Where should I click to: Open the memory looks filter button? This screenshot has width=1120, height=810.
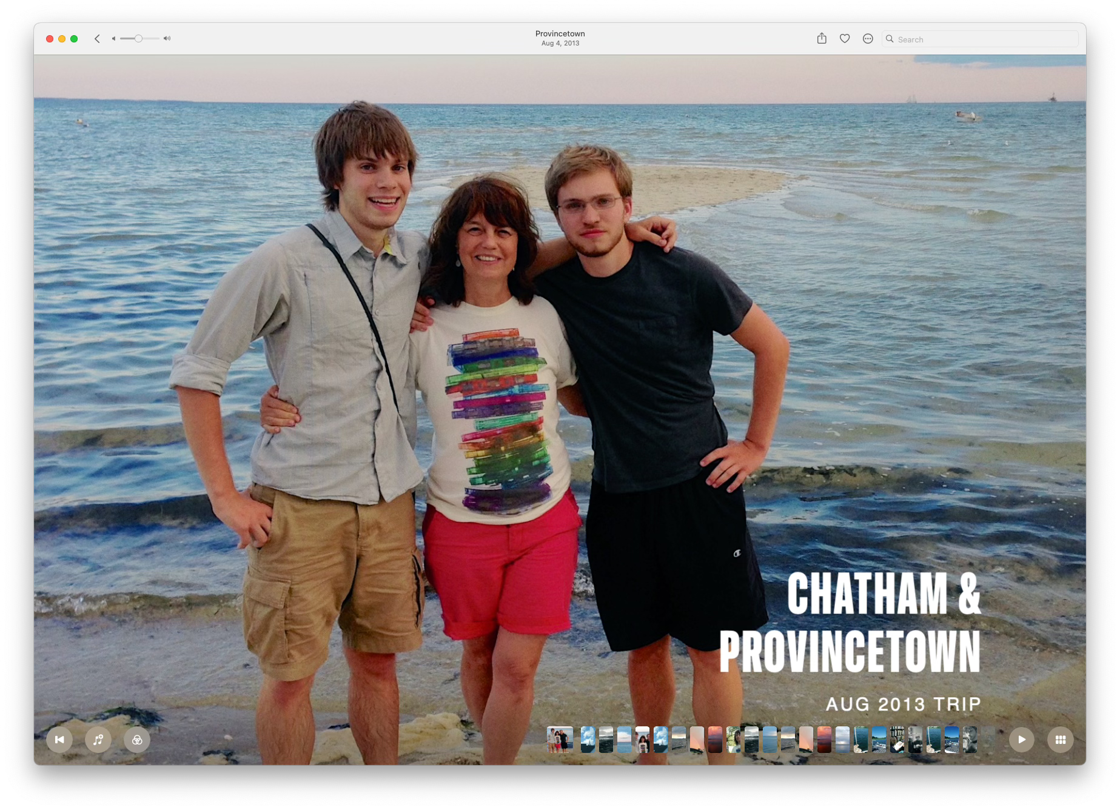tap(137, 740)
